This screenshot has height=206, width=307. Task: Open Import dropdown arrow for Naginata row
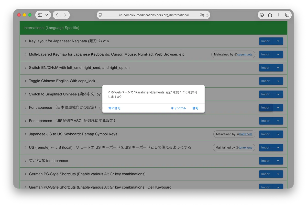coord(278,41)
